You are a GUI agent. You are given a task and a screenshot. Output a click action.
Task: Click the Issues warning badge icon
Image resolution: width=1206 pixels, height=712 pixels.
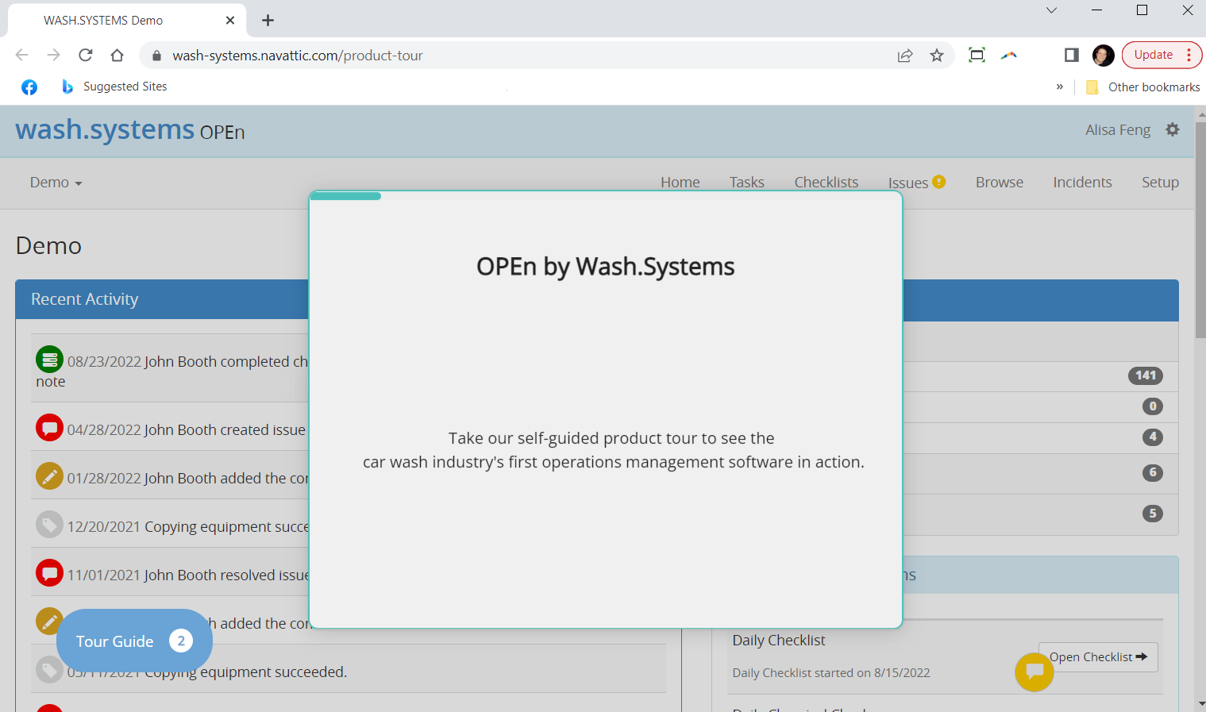tap(938, 182)
